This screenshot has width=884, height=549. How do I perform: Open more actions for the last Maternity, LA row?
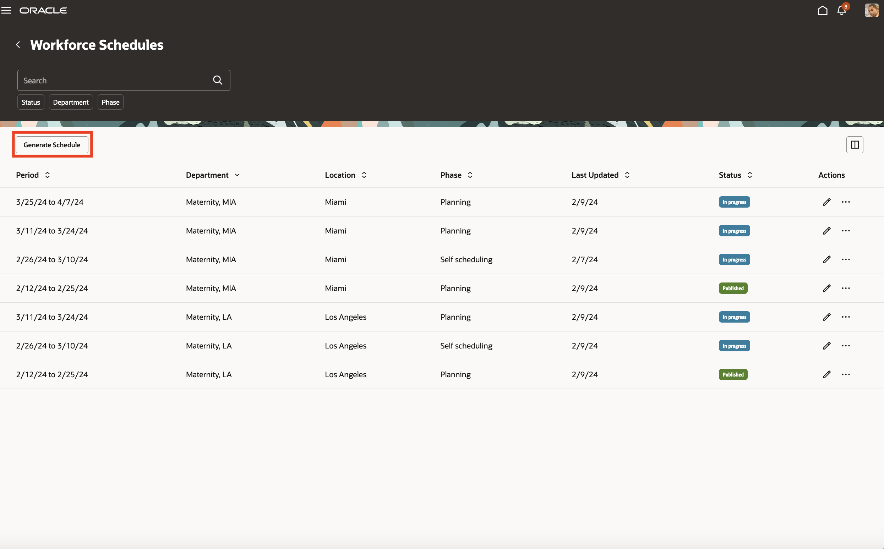pos(846,374)
